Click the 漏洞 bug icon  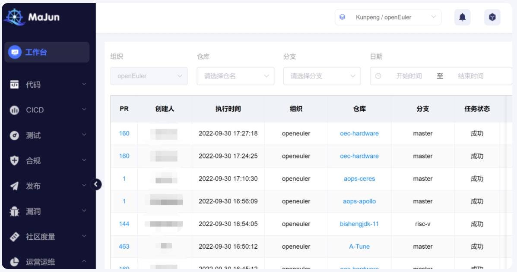[x=14, y=212]
